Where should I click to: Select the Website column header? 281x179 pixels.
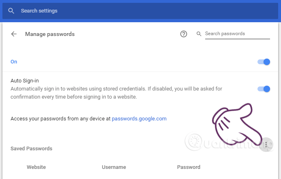tap(36, 167)
